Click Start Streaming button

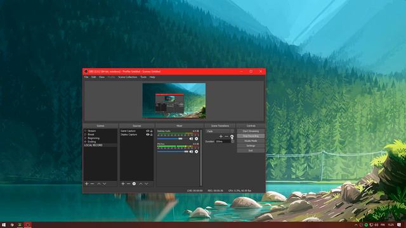pyautogui.click(x=251, y=131)
